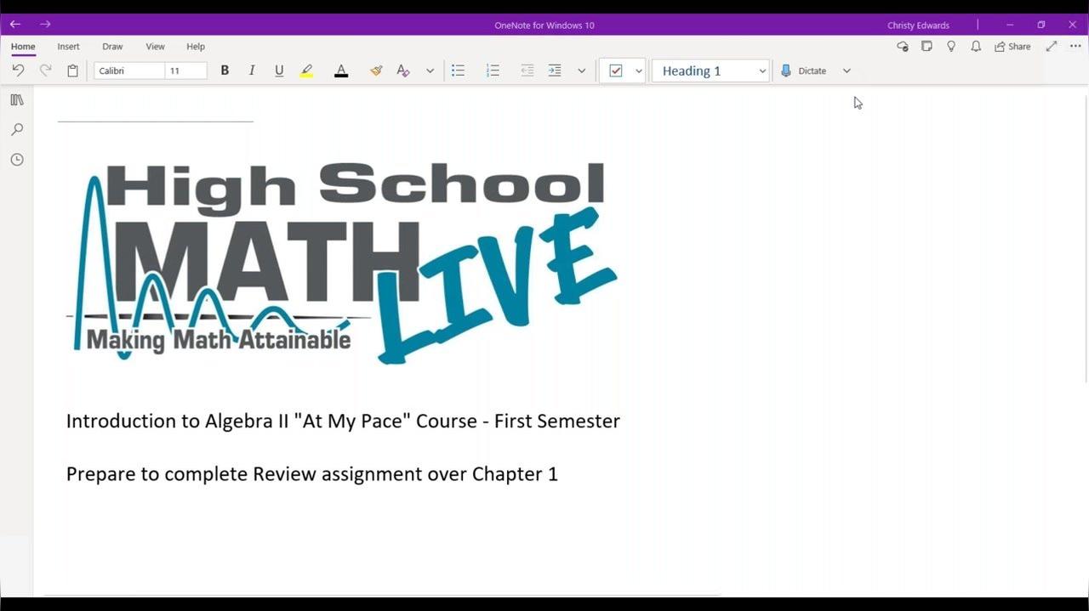Select the Format Painter brush
Image resolution: width=1089 pixels, height=611 pixels.
[376, 71]
